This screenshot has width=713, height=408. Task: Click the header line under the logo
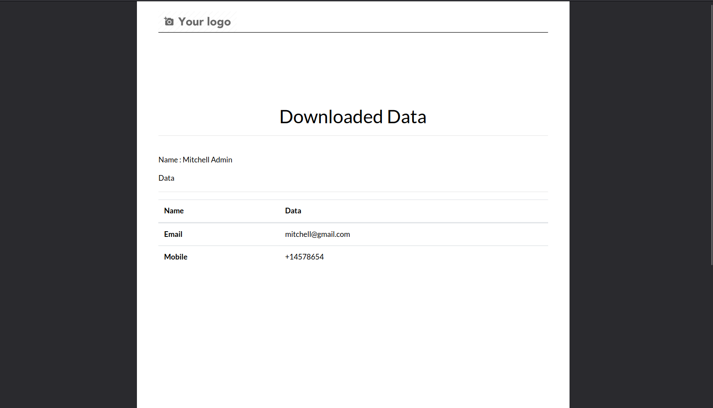tap(353, 32)
